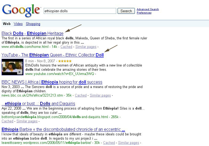This screenshot has height=146, width=209.
Task: Click the Search button
Action: pos(126,11)
